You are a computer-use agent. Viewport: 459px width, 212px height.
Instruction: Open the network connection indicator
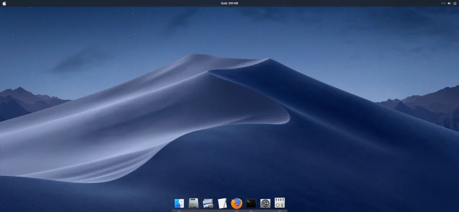pos(443,3)
